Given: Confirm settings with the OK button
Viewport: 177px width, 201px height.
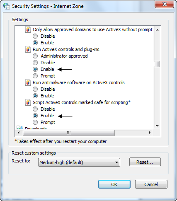Looking at the screenshot, I should pos(114,184).
